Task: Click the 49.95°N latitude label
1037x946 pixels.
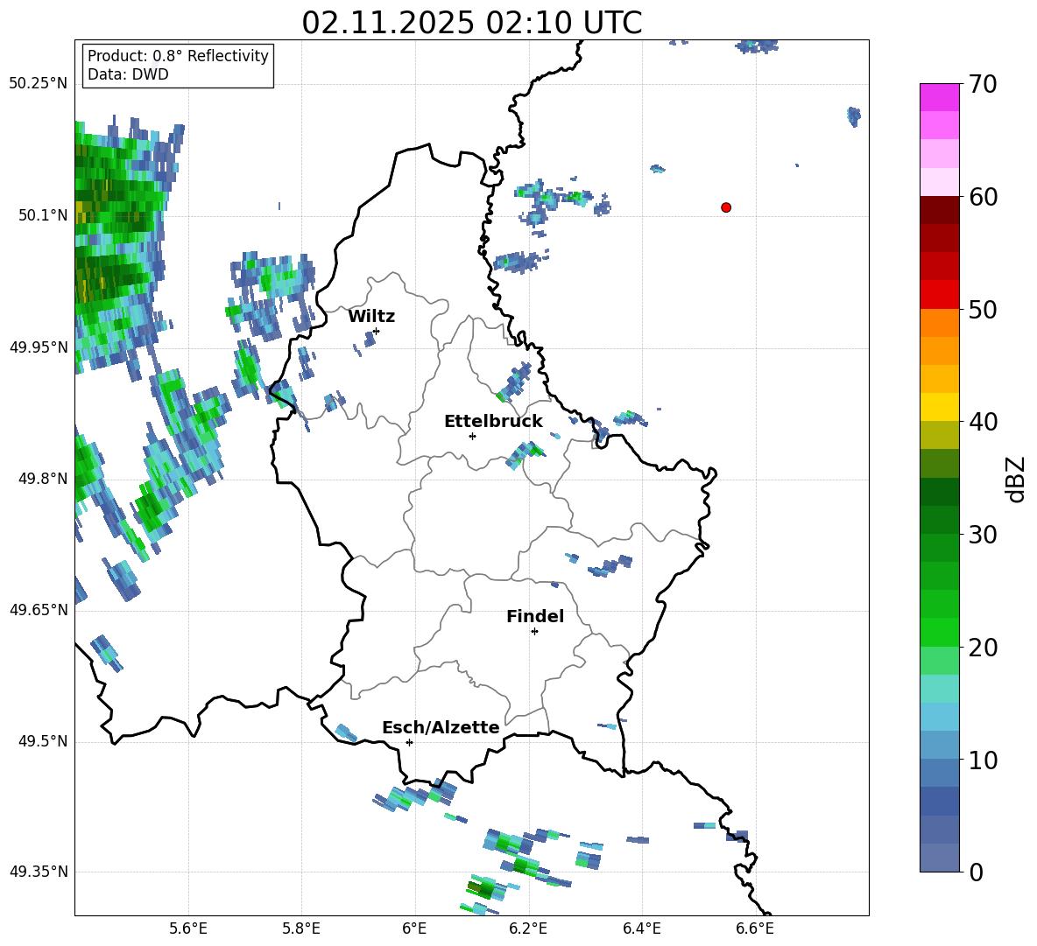Action: [x=39, y=347]
